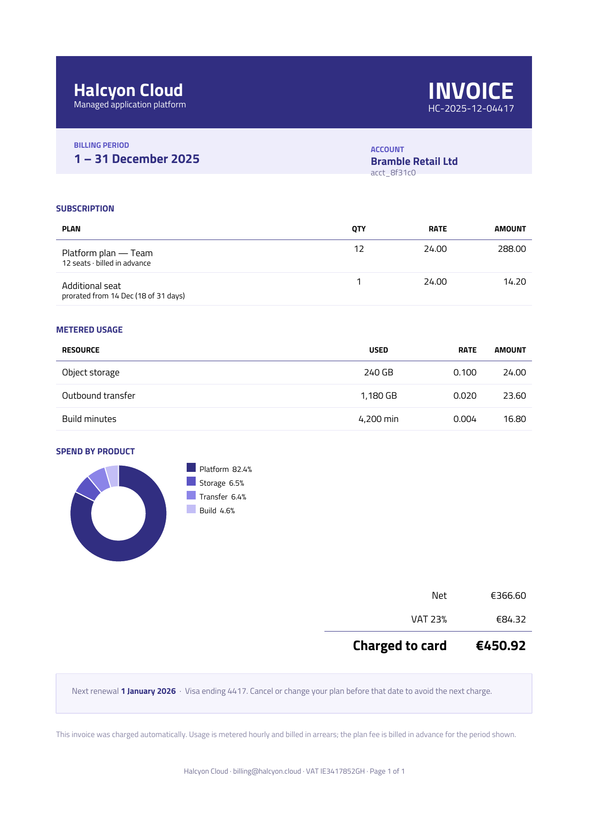
Task: Click the 0.100 storage rate
Action: pyautogui.click(x=465, y=373)
